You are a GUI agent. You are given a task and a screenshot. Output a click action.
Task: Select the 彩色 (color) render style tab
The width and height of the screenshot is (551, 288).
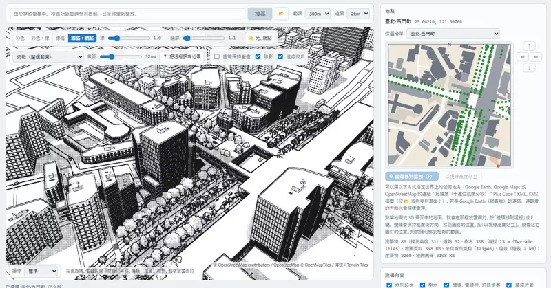point(20,38)
